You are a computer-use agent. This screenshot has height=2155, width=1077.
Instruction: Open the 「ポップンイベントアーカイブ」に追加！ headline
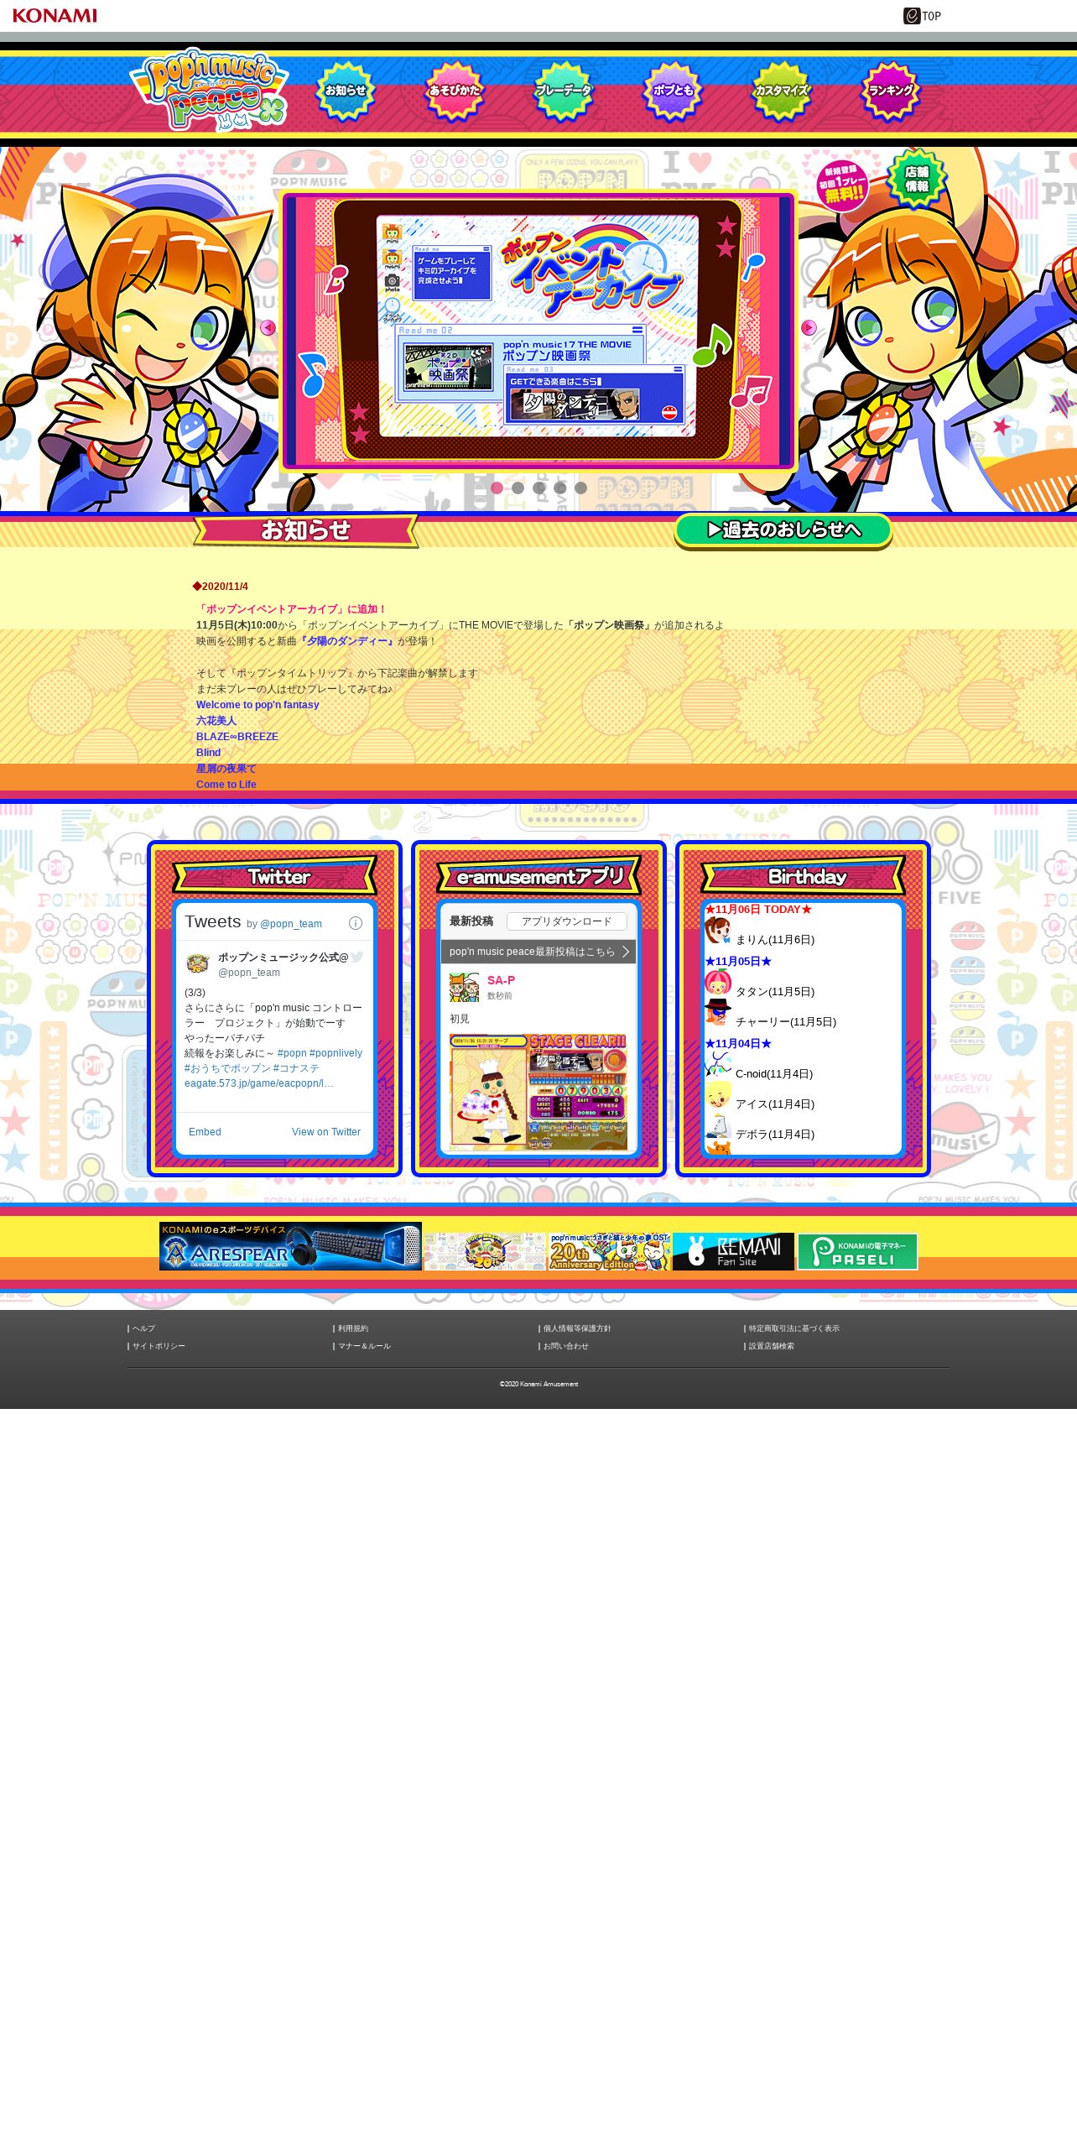click(x=292, y=609)
